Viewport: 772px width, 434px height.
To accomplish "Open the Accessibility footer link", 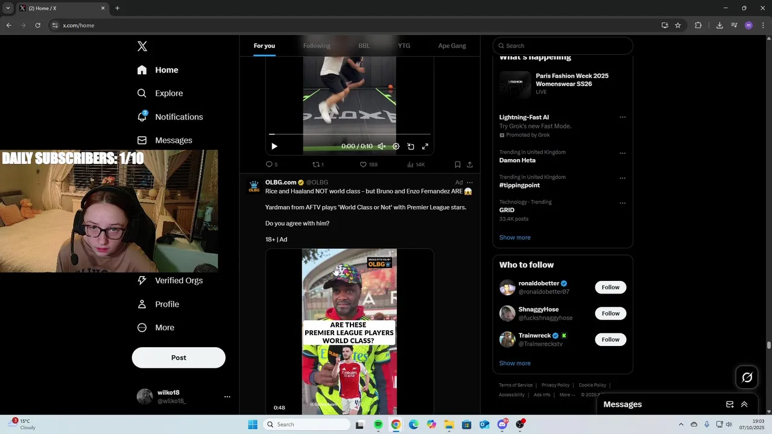I will coord(511,395).
